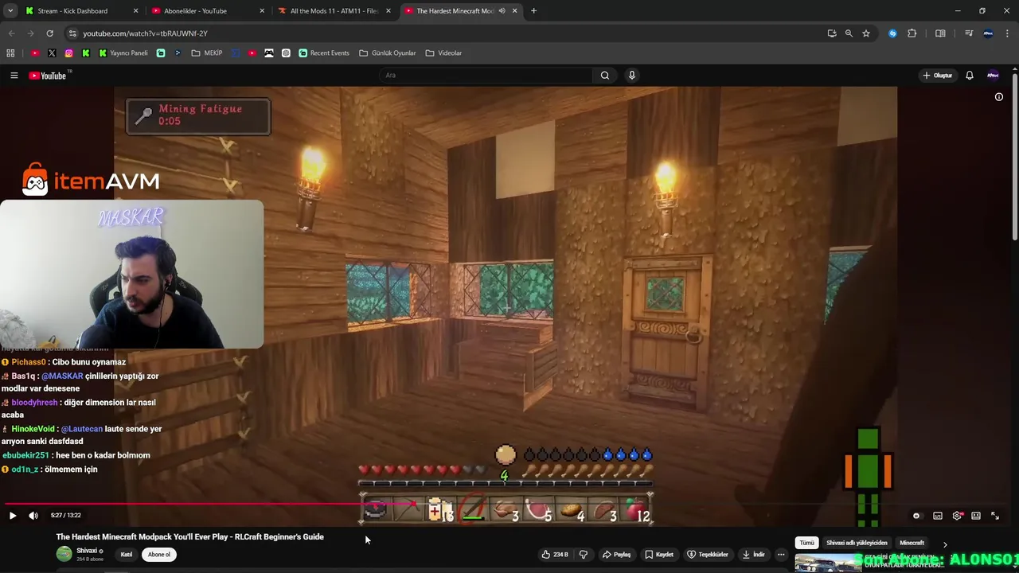Save the video with Kaydet
Viewport: 1019px width, 573px height.
coord(659,555)
